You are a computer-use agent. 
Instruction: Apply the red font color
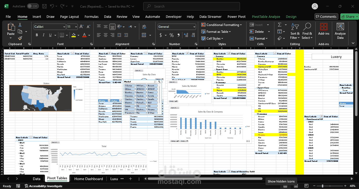pos(84,35)
